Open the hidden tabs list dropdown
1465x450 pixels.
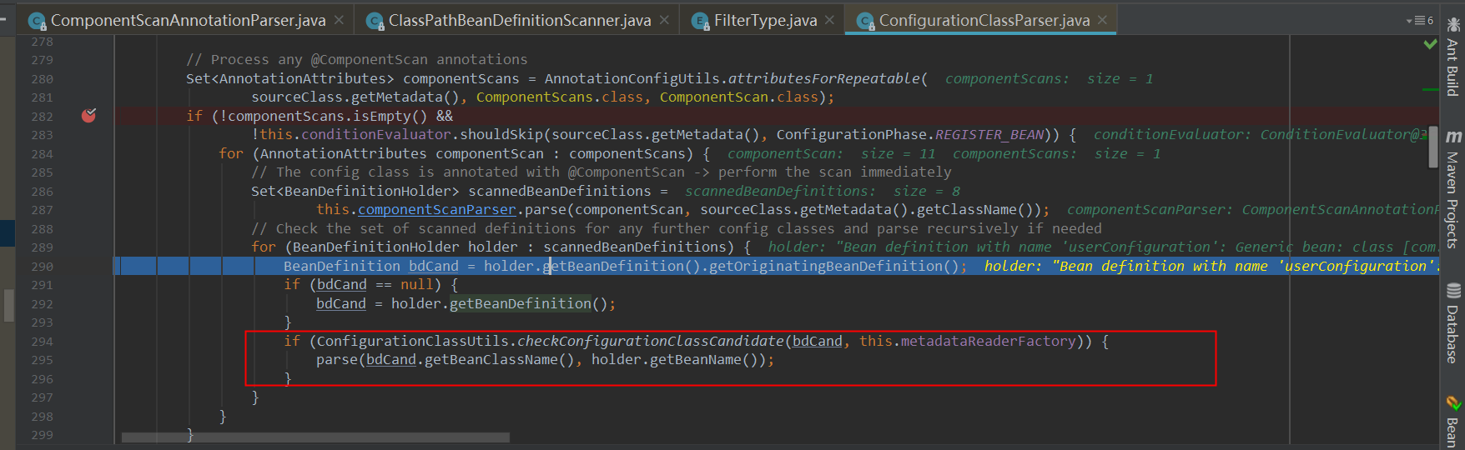[x=1419, y=20]
